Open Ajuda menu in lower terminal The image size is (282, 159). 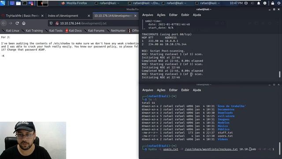point(197,90)
